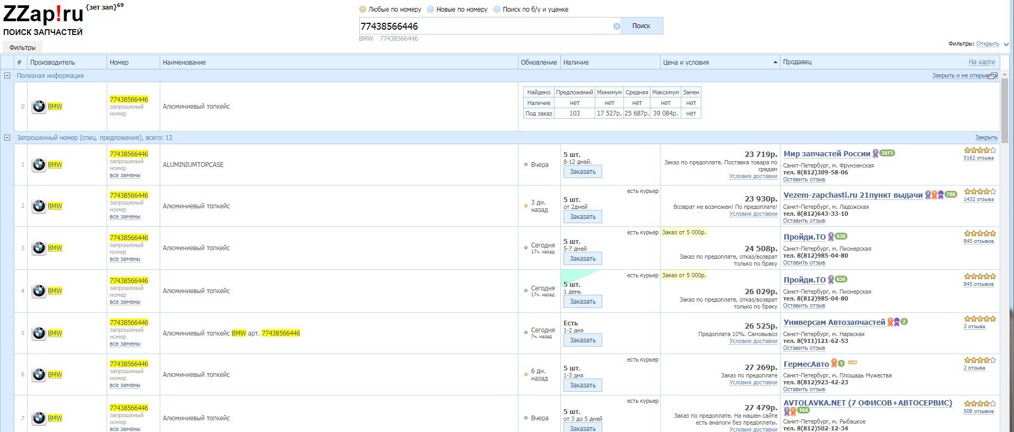Open the Пройди.ТО seller link in row 3

coord(804,237)
